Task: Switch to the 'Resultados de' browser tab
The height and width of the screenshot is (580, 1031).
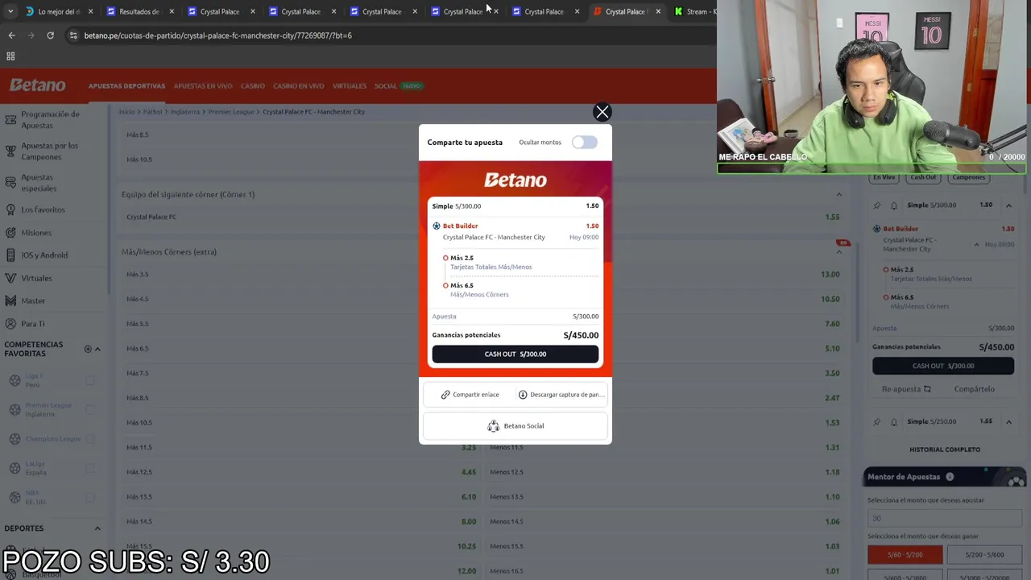Action: pyautogui.click(x=139, y=11)
